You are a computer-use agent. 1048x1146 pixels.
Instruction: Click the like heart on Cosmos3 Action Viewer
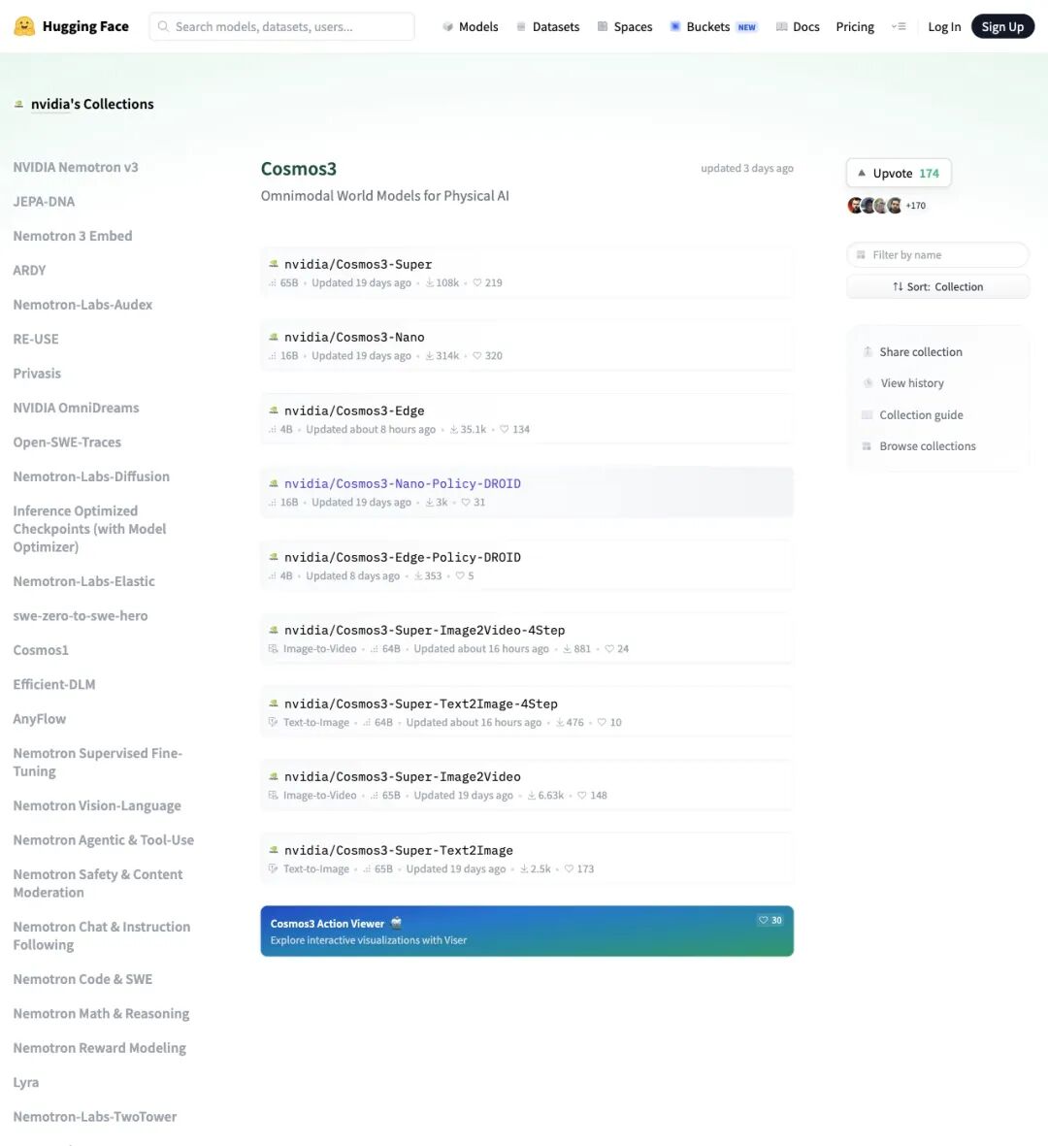(763, 920)
